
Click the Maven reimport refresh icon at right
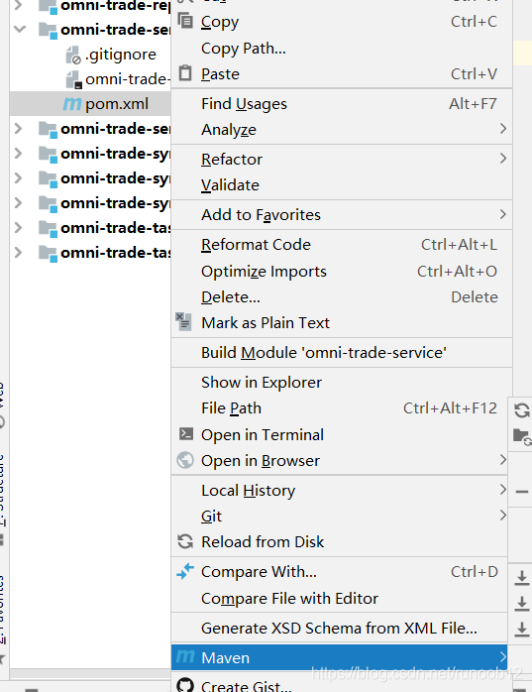click(x=522, y=410)
